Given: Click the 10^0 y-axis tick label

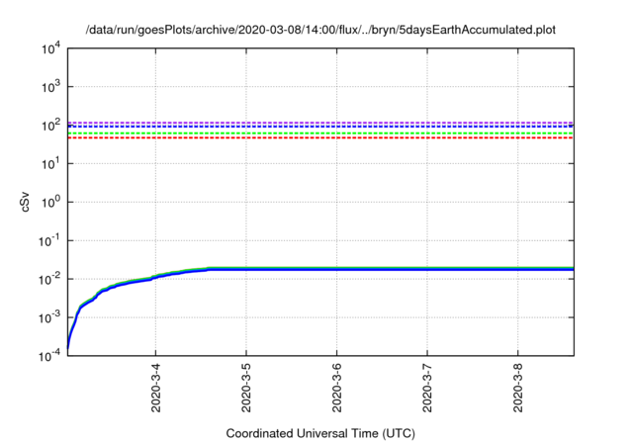Looking at the screenshot, I should pyautogui.click(x=50, y=202).
